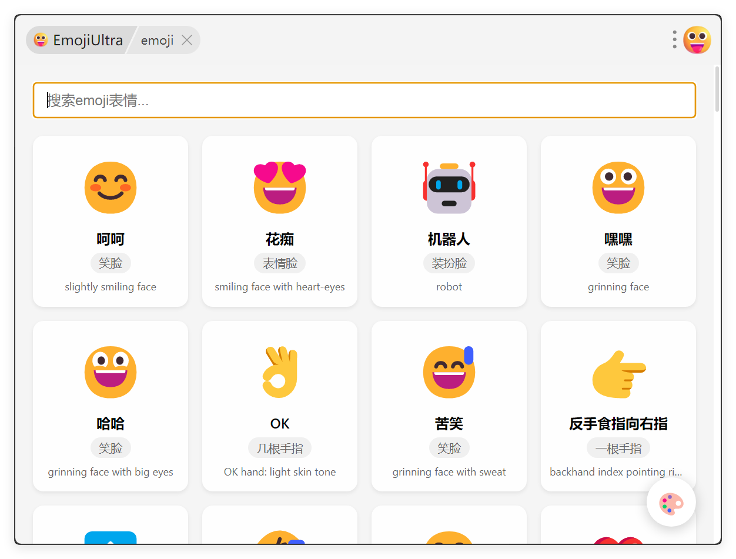
Task: Click the 'robot' description text
Action: click(x=449, y=287)
